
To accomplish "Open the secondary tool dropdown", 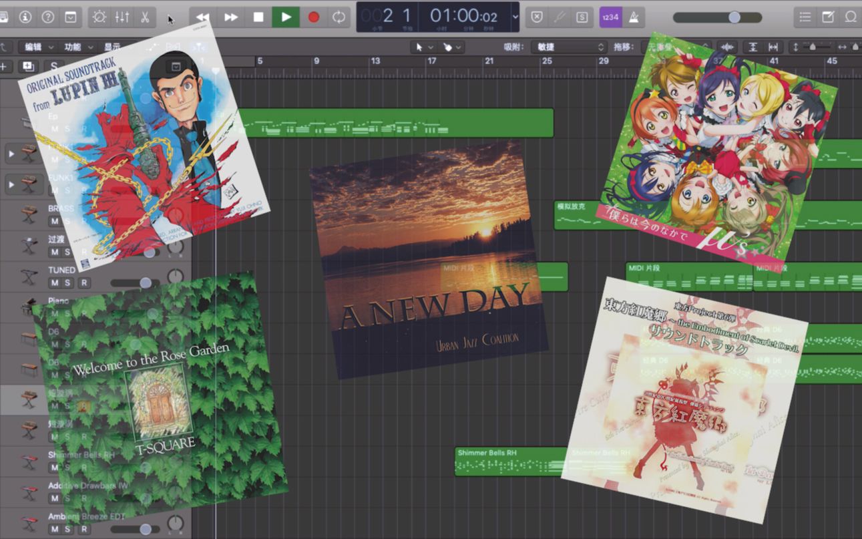I will tap(452, 47).
